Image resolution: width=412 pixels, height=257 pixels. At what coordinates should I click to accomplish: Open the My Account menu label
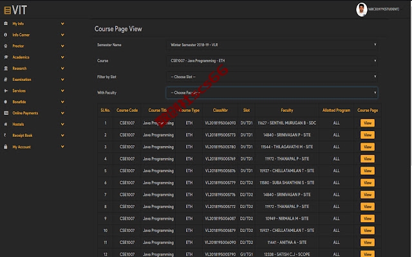click(21, 147)
